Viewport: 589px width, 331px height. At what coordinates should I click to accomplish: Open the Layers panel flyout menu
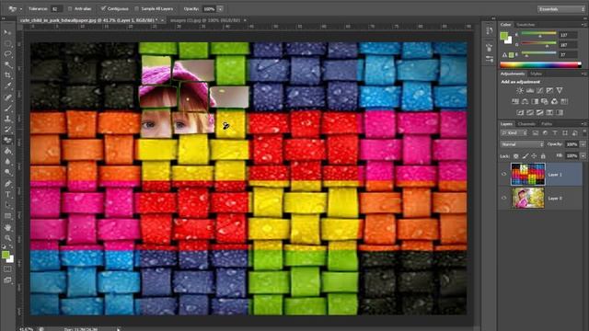pyautogui.click(x=583, y=123)
